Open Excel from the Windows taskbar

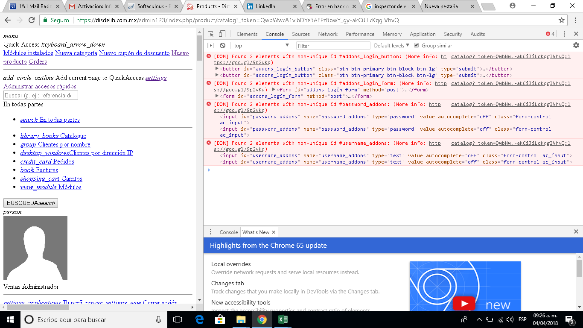pyautogui.click(x=283, y=319)
